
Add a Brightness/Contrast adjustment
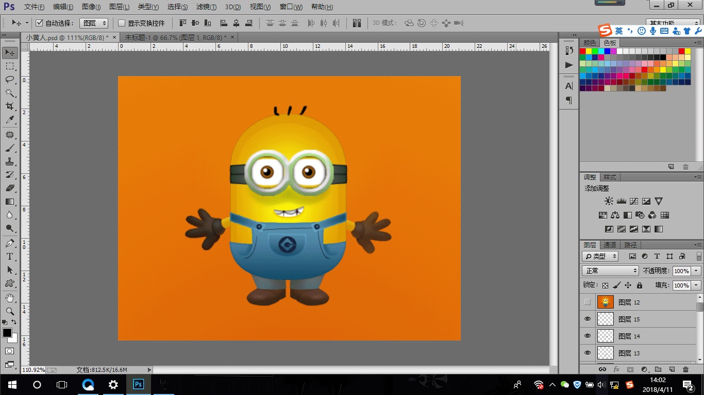[x=609, y=201]
